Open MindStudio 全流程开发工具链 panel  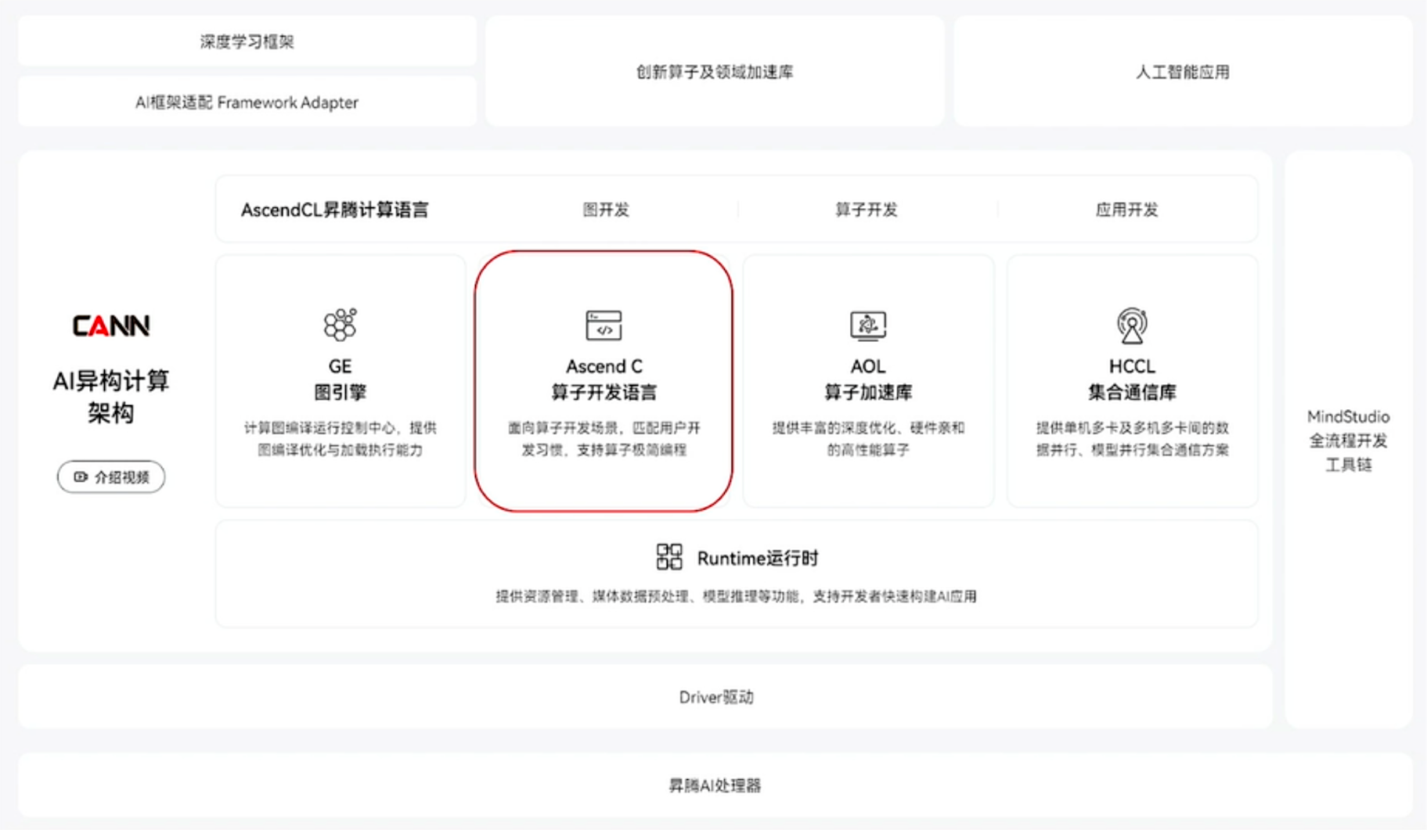click(x=1348, y=440)
